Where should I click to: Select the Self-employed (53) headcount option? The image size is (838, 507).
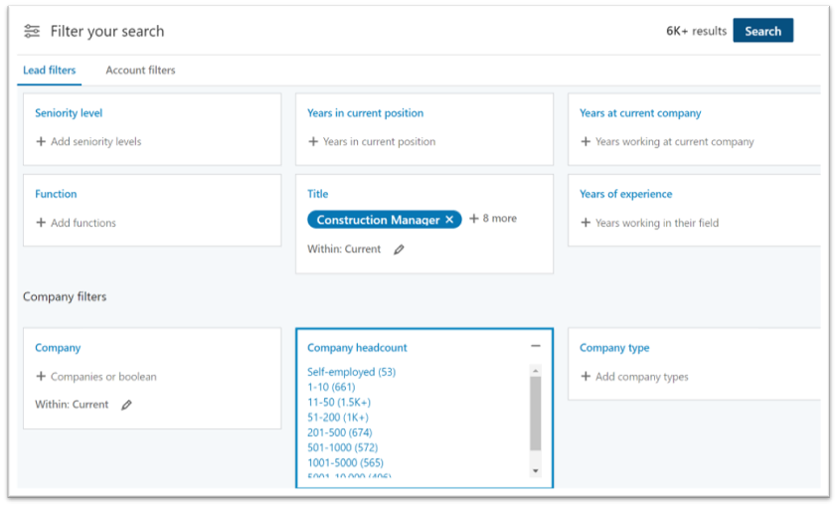[351, 372]
